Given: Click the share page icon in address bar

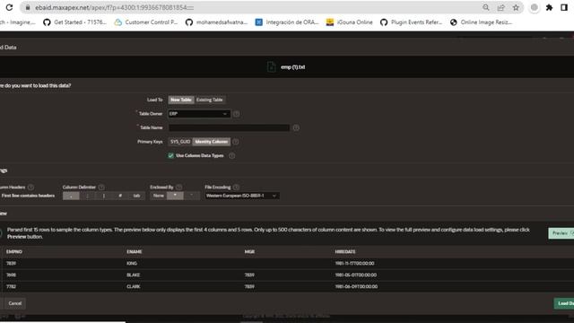Looking at the screenshot, I should click(x=500, y=7).
